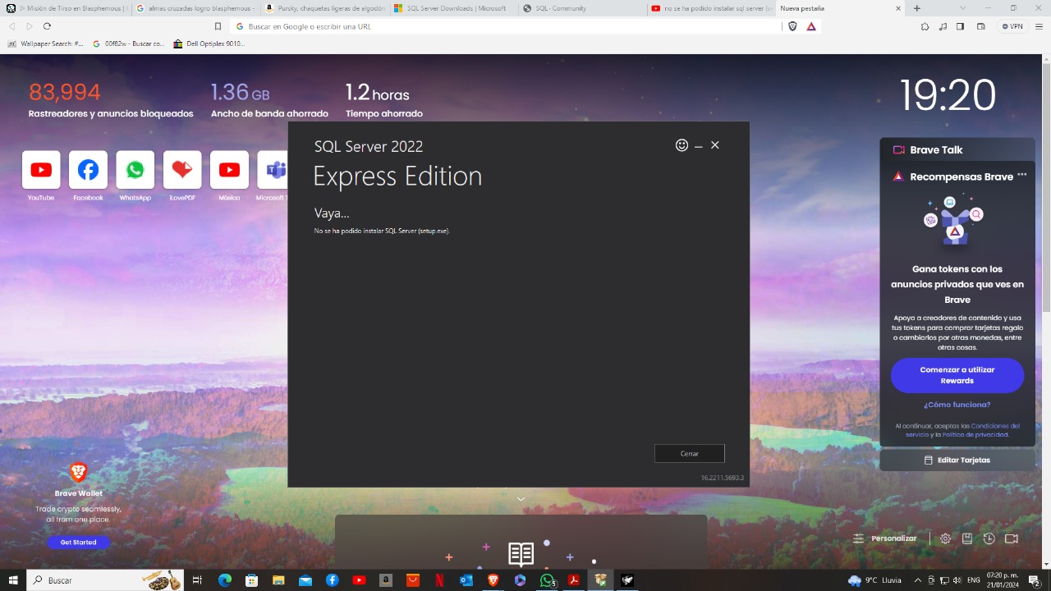Click the Editar Tarjetas button
The width and height of the screenshot is (1051, 591).
pyautogui.click(x=957, y=460)
